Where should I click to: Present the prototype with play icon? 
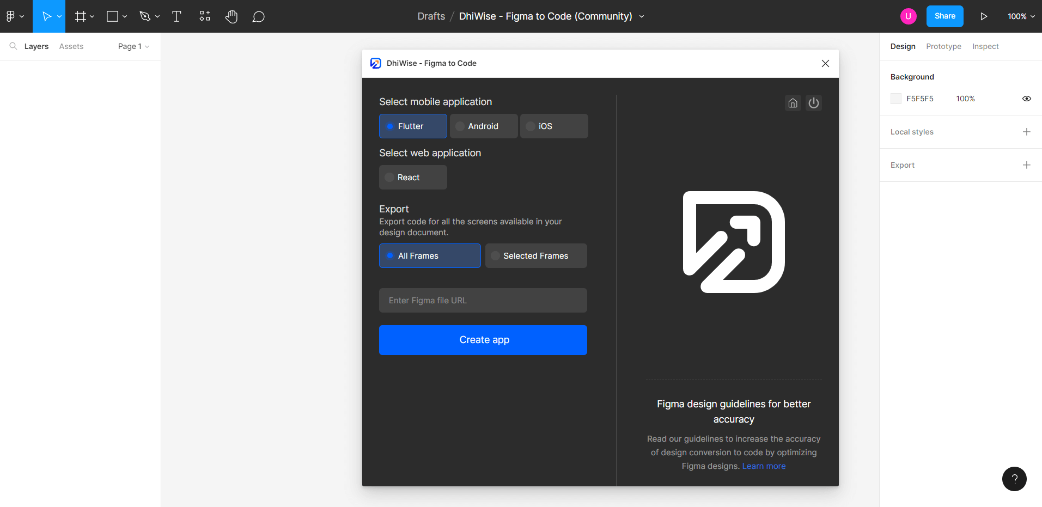(984, 16)
